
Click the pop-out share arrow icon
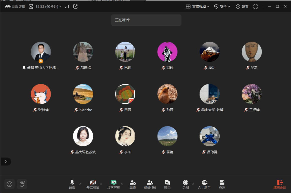point(75,7)
